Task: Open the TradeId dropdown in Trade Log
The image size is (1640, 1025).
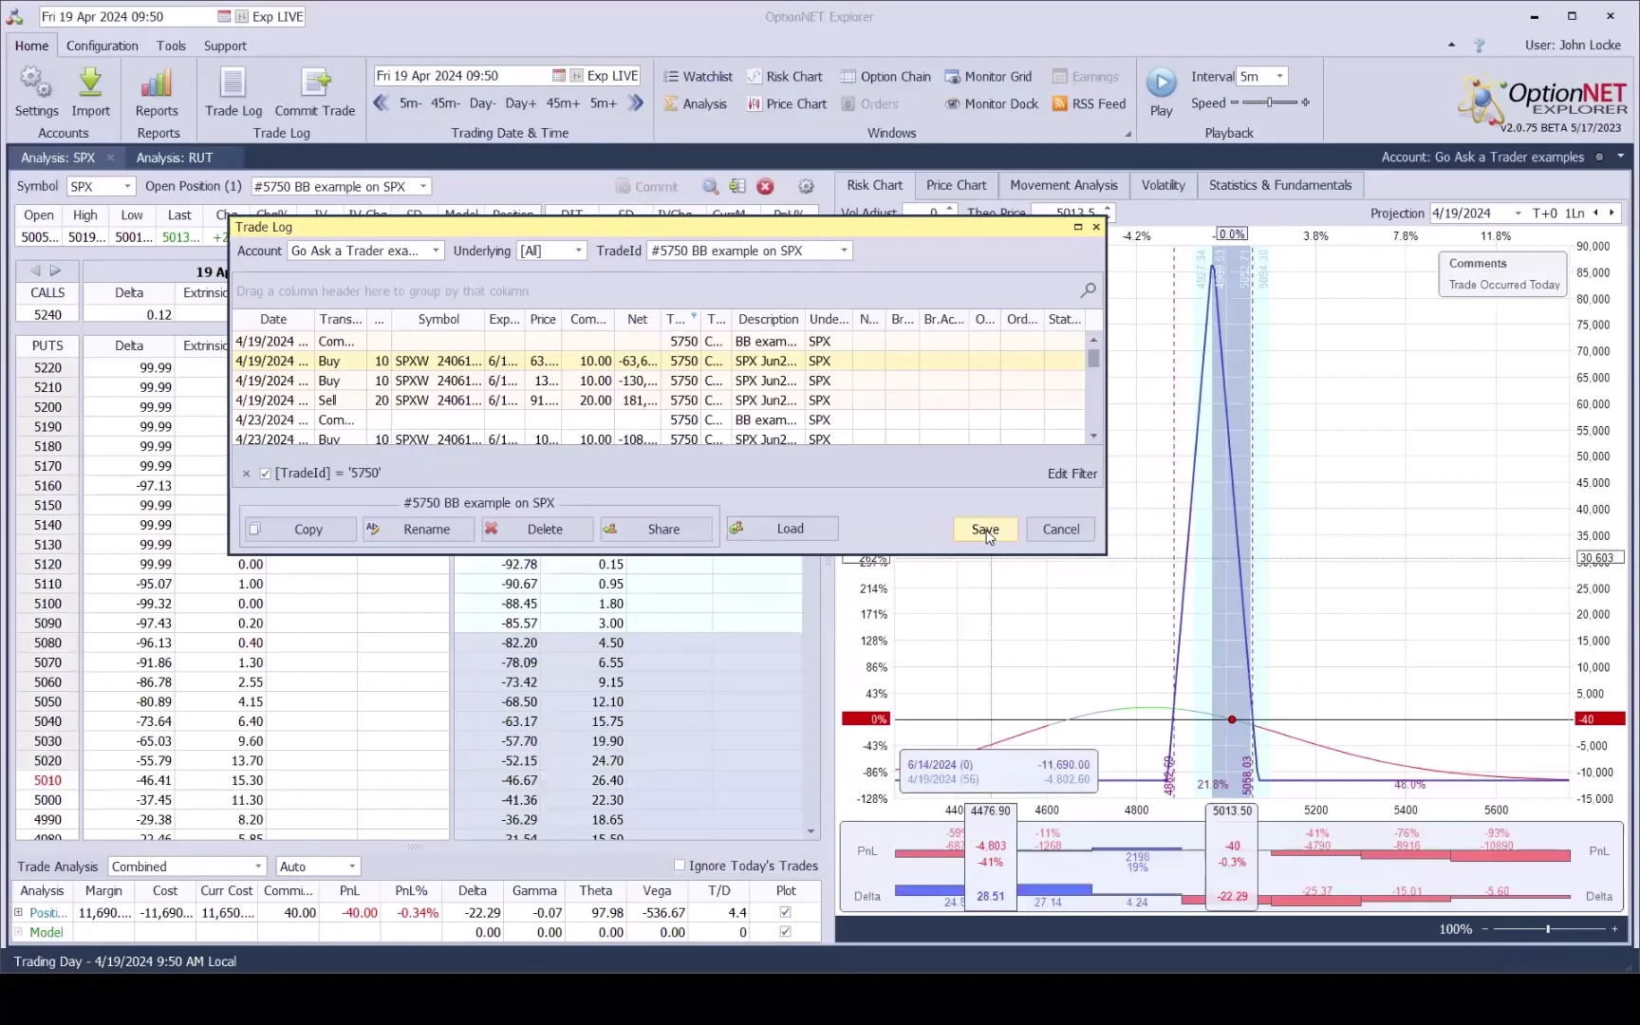Action: [844, 251]
